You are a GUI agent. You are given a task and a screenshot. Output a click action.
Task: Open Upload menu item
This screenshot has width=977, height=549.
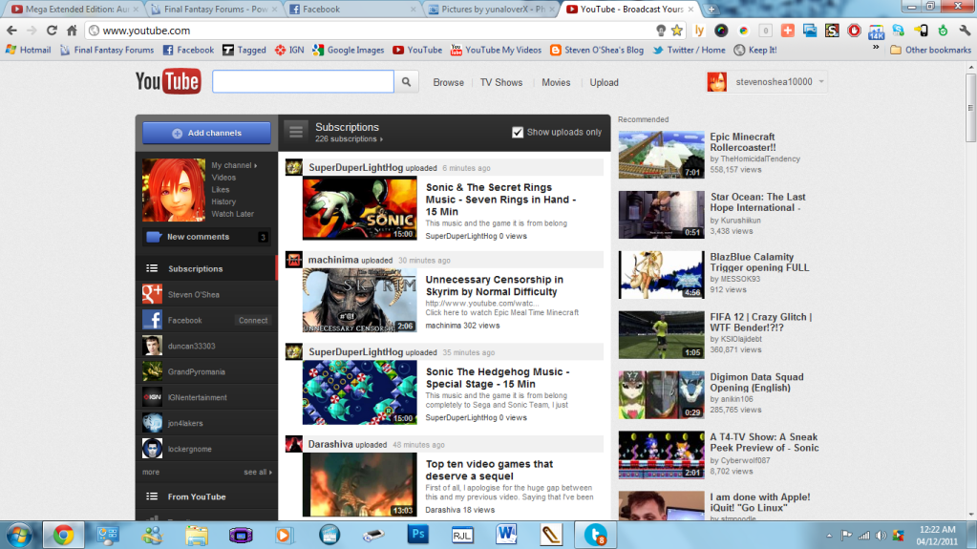pos(604,82)
